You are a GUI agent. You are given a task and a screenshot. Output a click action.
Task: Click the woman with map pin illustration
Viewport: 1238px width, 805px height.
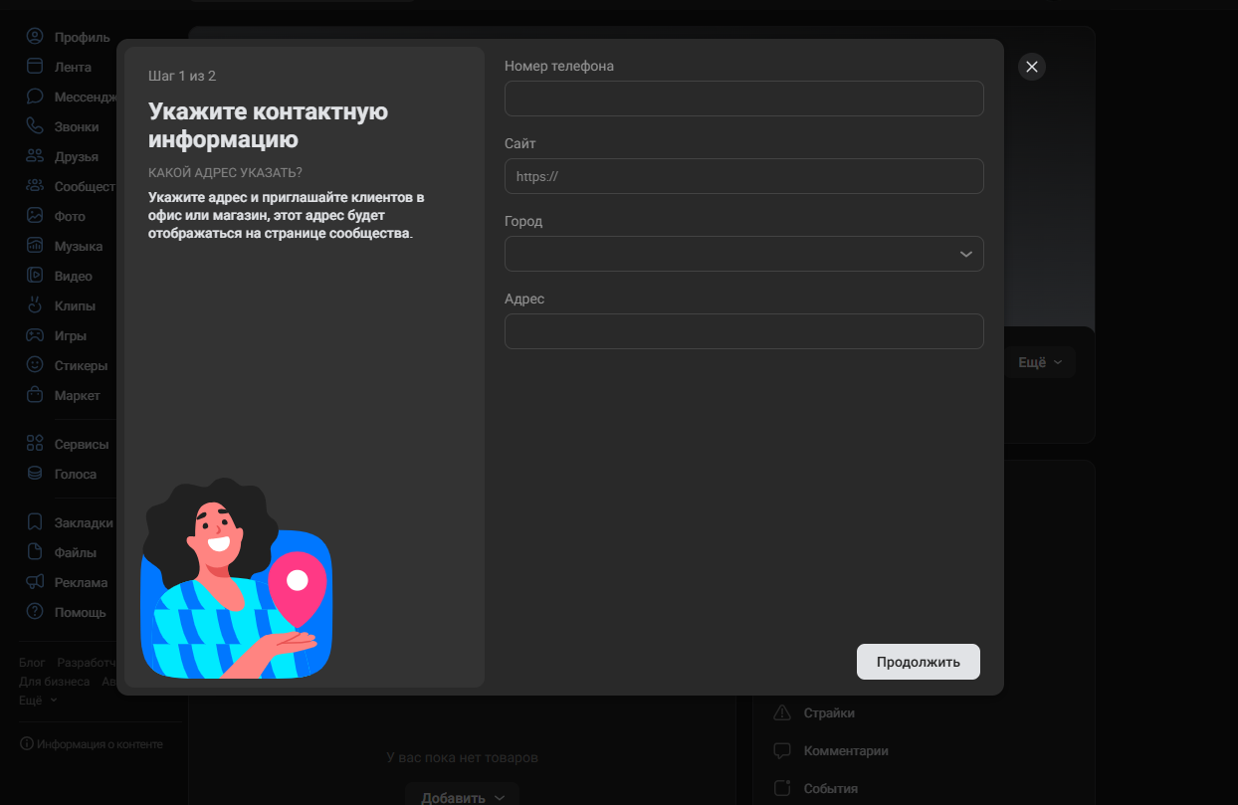click(236, 578)
